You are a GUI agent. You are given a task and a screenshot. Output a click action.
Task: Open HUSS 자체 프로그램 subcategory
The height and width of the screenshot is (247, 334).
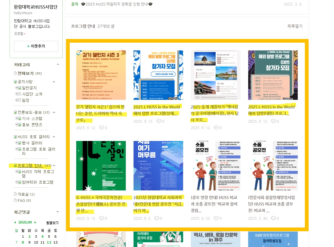click(x=38, y=174)
